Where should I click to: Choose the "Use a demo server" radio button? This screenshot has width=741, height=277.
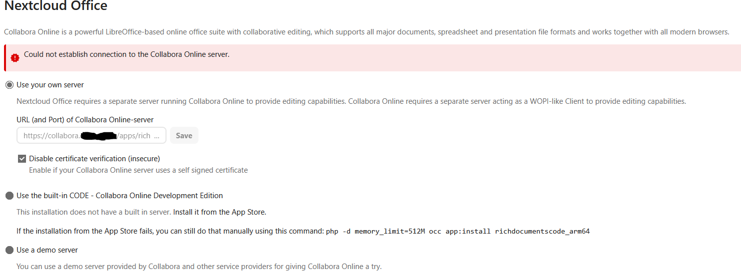(x=9, y=250)
